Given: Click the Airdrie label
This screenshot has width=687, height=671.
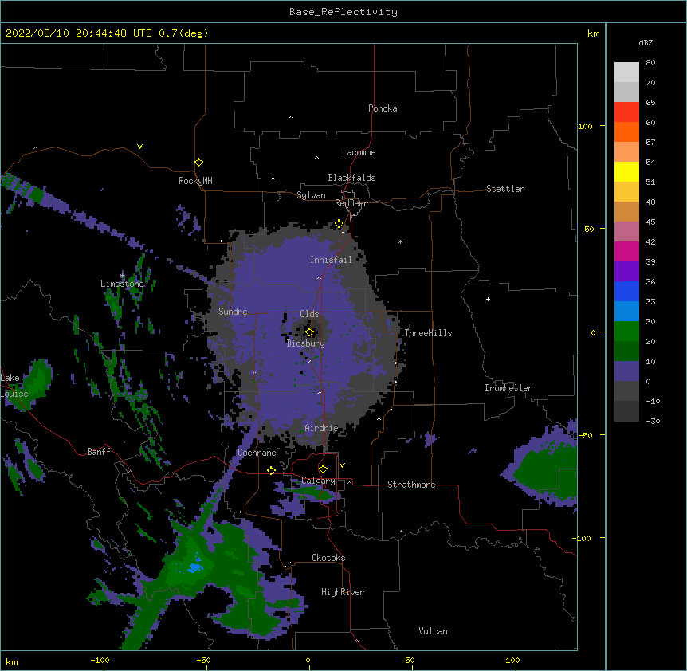Looking at the screenshot, I should 321,428.
